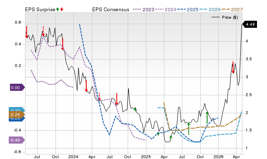Click the EPS Consensus legend label
The image size is (267, 159).
coord(111,10)
